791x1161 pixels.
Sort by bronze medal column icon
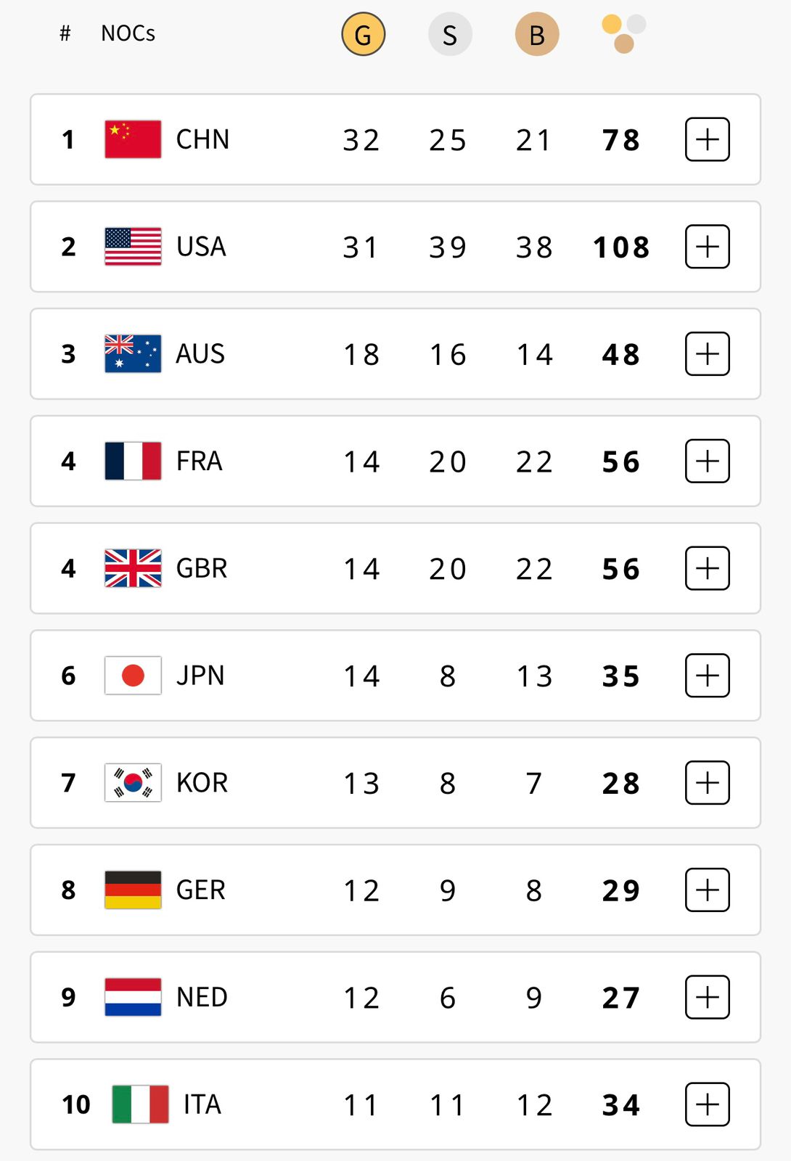[x=537, y=34]
